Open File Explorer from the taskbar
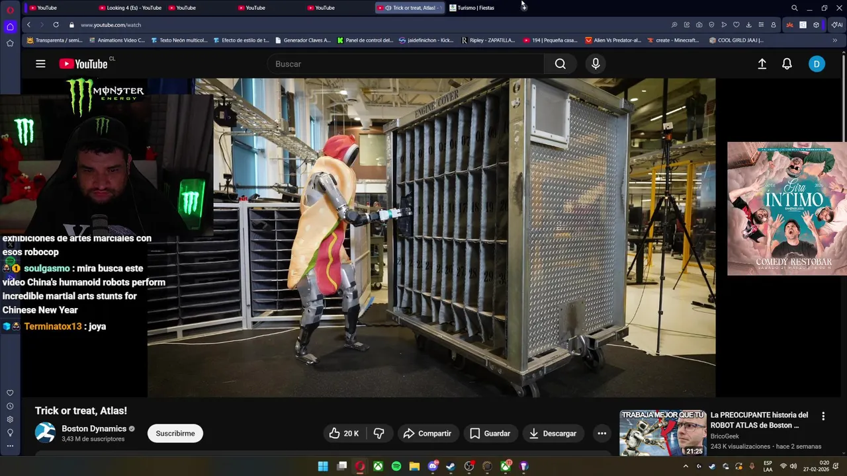The image size is (847, 476). 414,466
